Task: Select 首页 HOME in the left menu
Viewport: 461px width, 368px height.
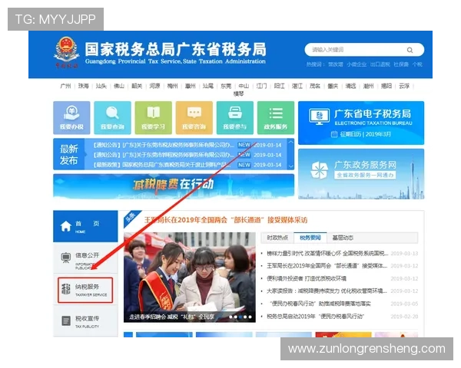Action: click(85, 226)
